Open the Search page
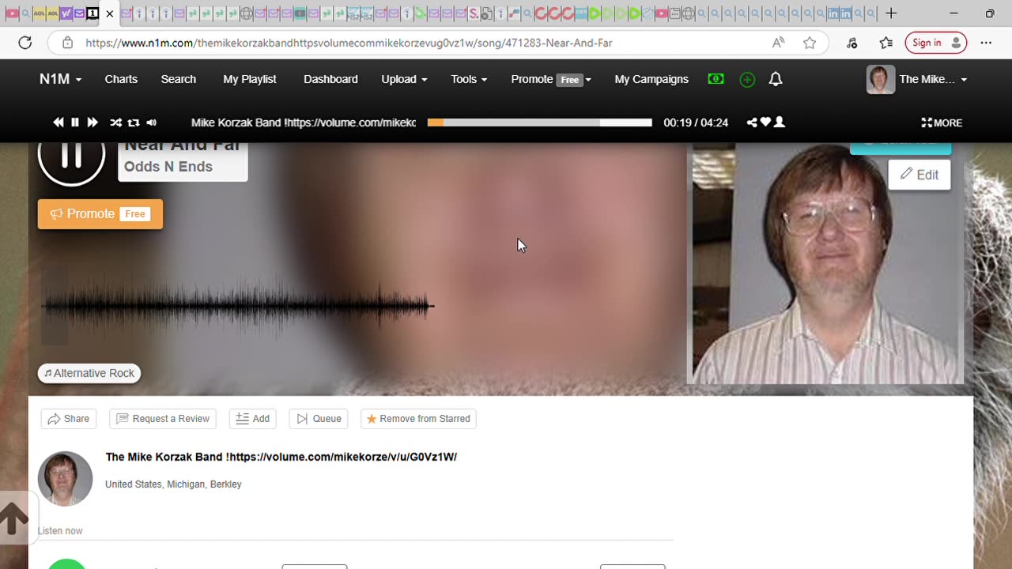The height and width of the screenshot is (569, 1012). click(x=179, y=79)
